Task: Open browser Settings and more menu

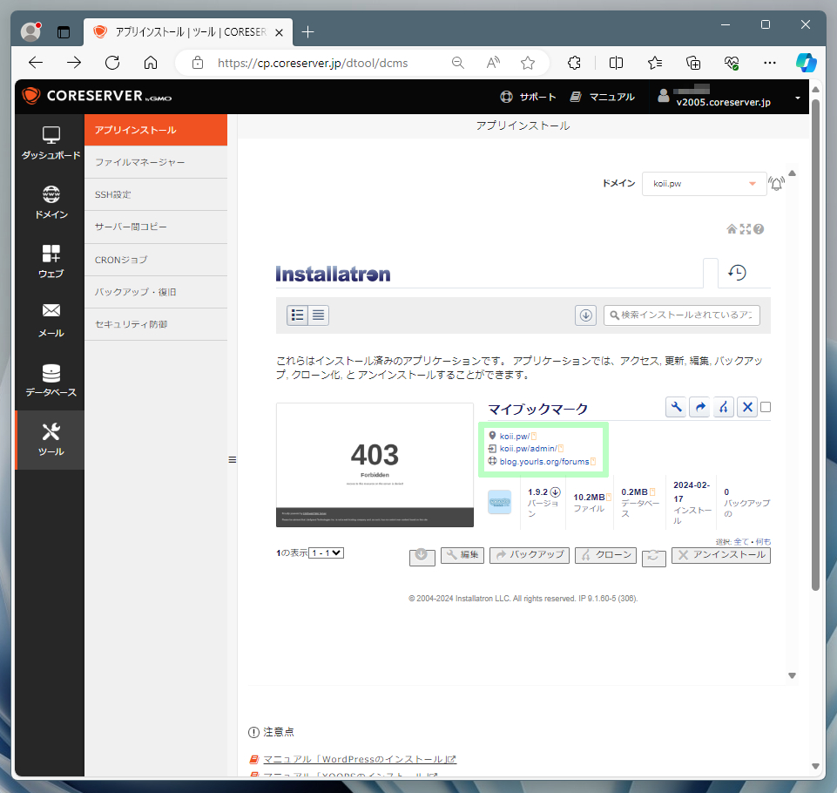Action: coord(769,63)
